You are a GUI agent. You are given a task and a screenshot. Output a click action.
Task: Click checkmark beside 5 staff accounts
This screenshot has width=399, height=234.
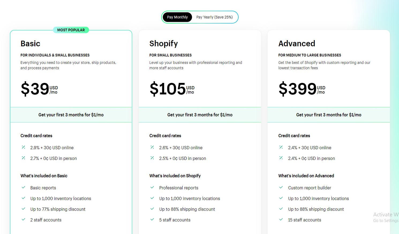coord(152,219)
